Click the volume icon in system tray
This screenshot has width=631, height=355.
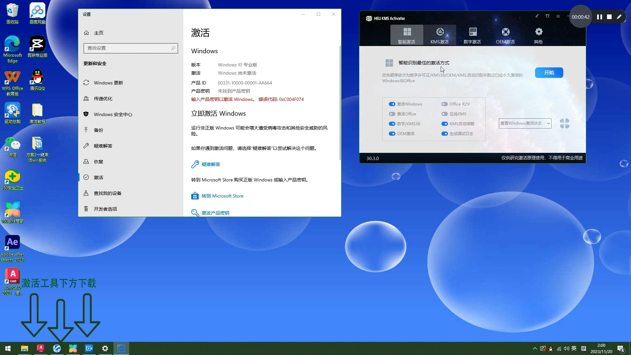coord(566,348)
